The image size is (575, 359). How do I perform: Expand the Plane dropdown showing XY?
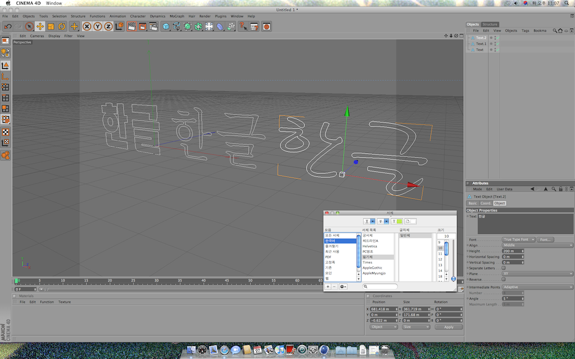537,274
